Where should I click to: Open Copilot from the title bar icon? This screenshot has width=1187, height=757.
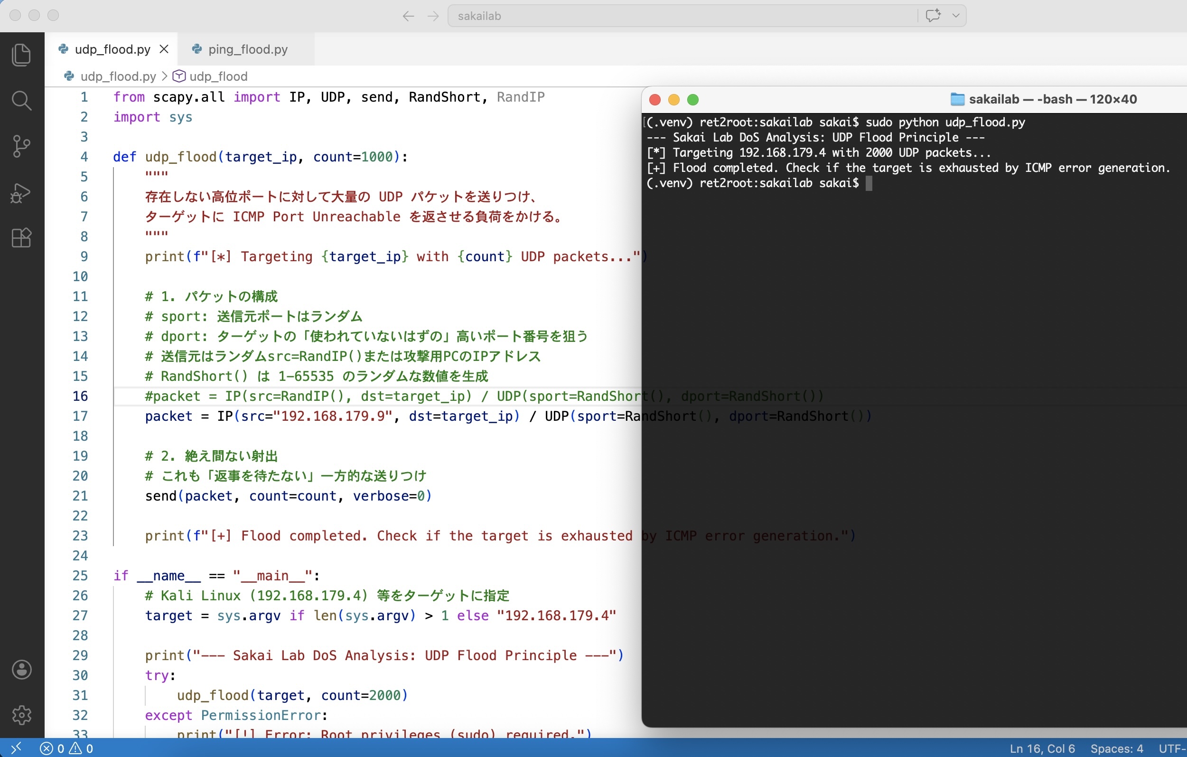coord(932,15)
